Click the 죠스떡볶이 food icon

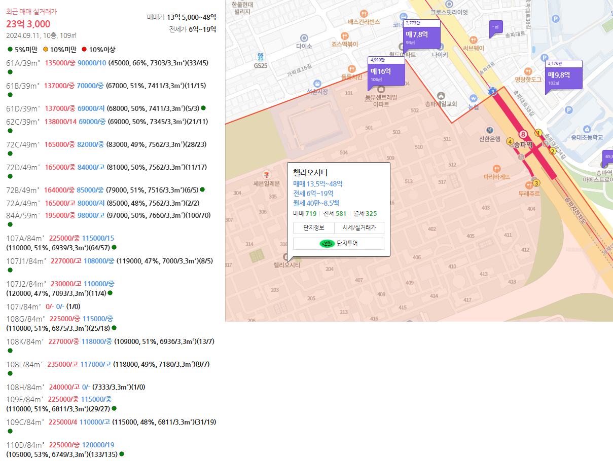(345, 36)
